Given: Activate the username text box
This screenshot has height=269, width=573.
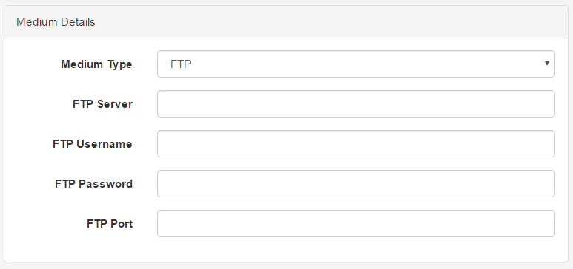Looking at the screenshot, I should coord(356,143).
